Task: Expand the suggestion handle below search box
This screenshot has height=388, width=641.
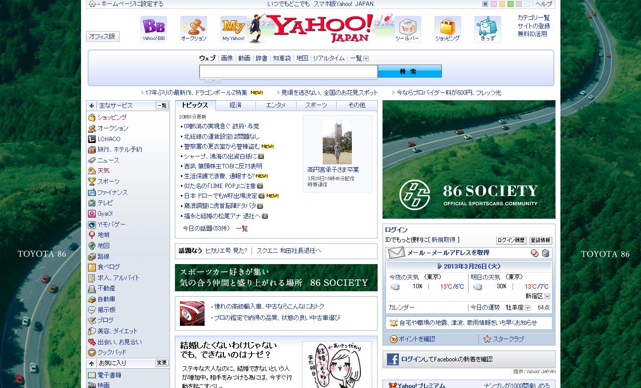Action: [213, 80]
